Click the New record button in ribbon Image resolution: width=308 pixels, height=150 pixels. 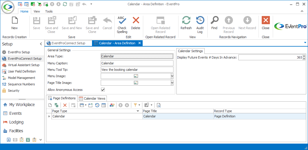[x=15, y=23]
